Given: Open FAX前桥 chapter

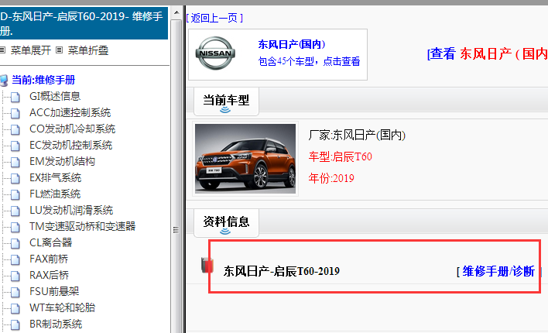Looking at the screenshot, I should 49,259.
